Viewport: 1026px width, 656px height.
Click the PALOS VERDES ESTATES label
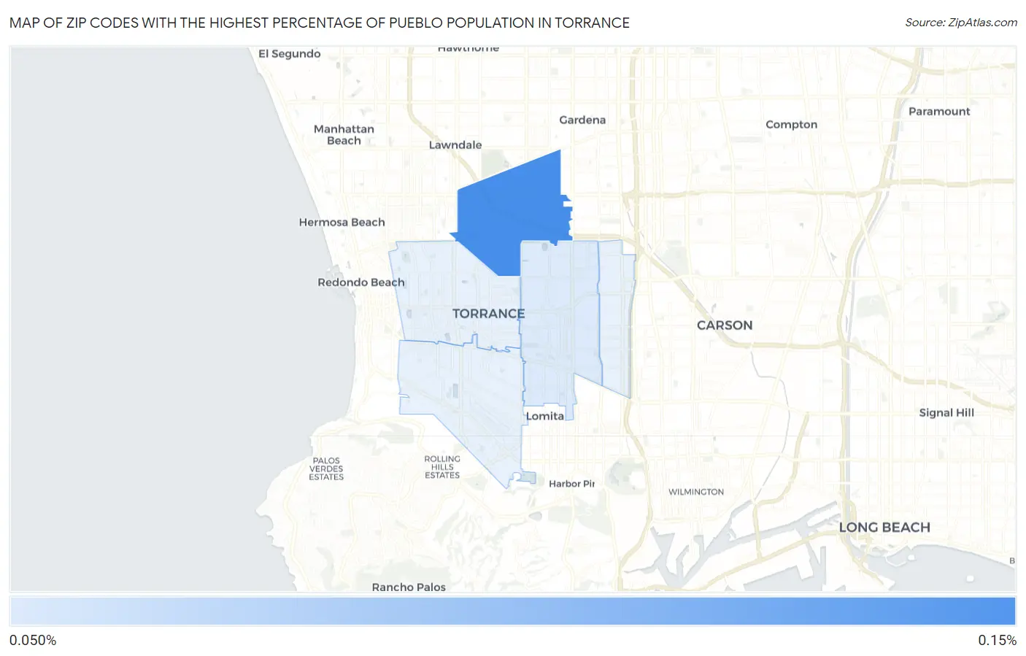point(326,469)
